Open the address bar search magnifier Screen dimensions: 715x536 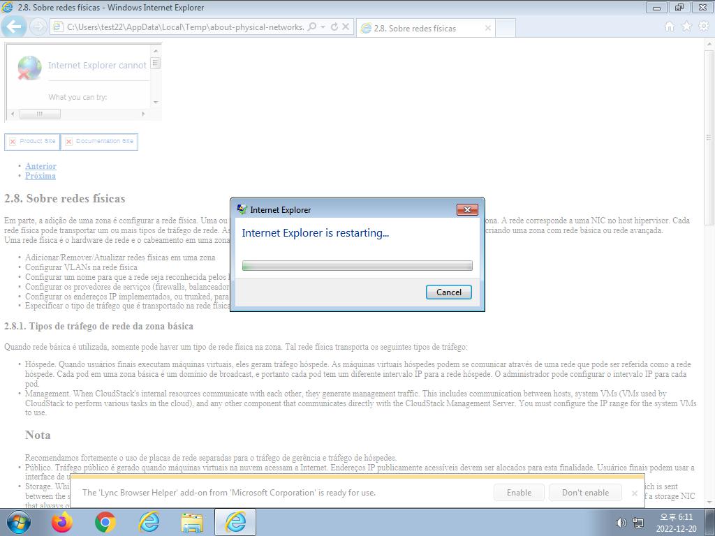pos(312,27)
